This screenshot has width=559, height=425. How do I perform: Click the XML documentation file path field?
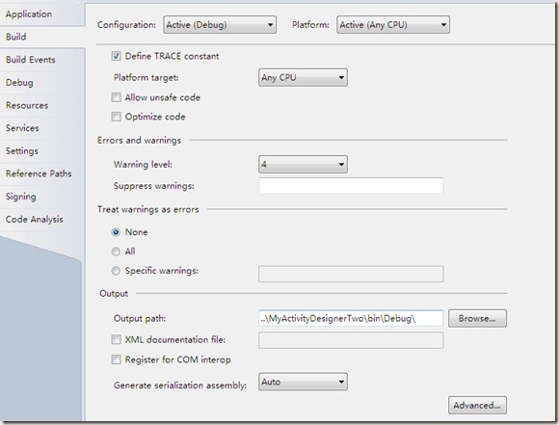[x=351, y=340]
